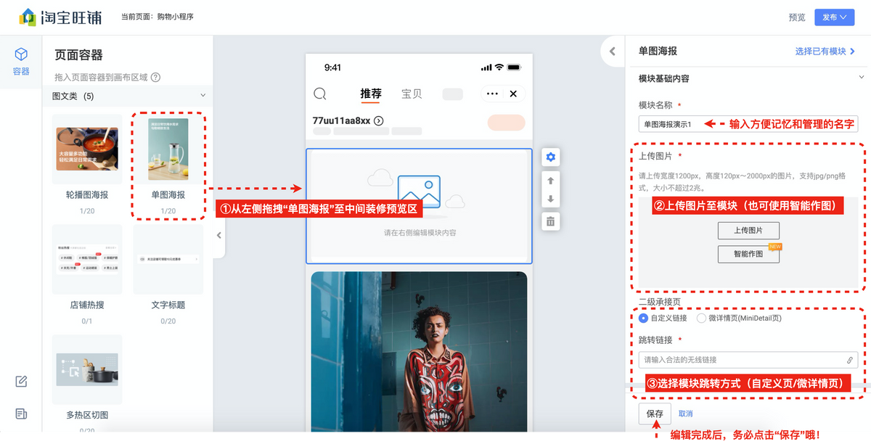
Task: Click the 智能作图 button
Action: pyautogui.click(x=748, y=254)
